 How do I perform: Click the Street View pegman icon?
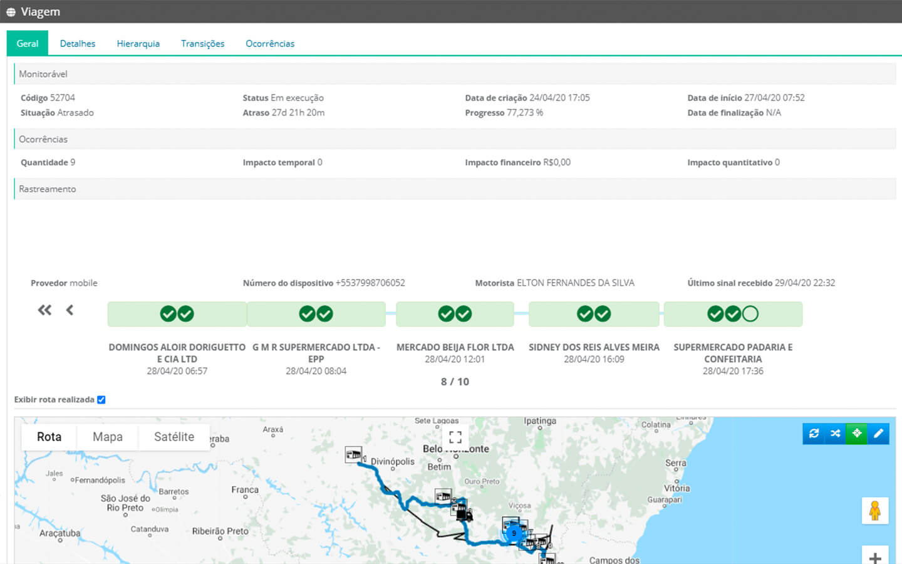[874, 511]
